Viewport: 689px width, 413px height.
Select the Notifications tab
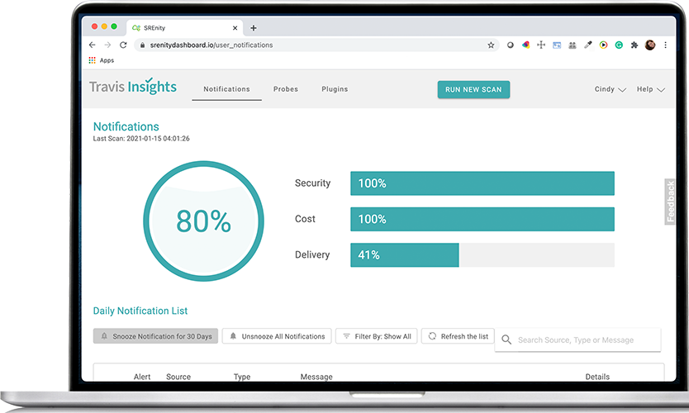[x=226, y=89]
